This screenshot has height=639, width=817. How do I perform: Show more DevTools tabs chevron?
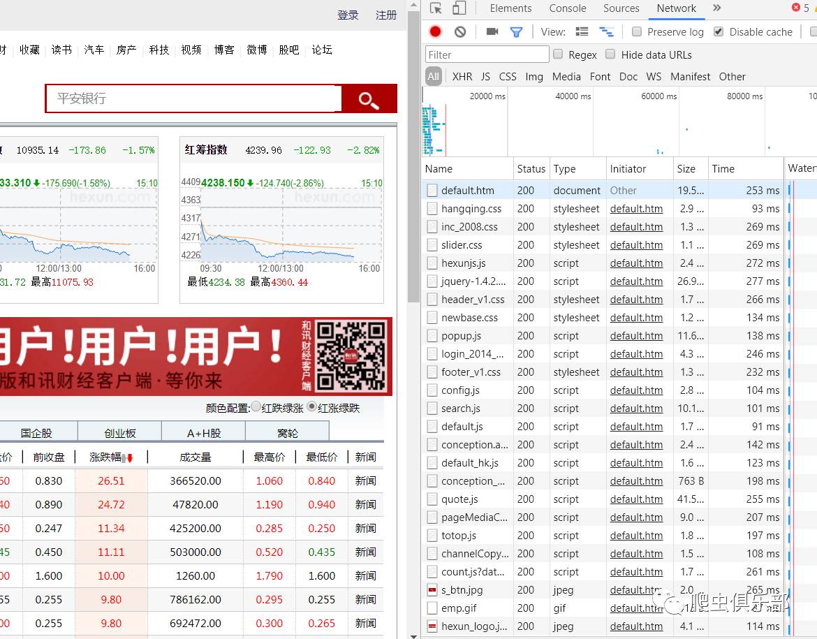point(717,8)
